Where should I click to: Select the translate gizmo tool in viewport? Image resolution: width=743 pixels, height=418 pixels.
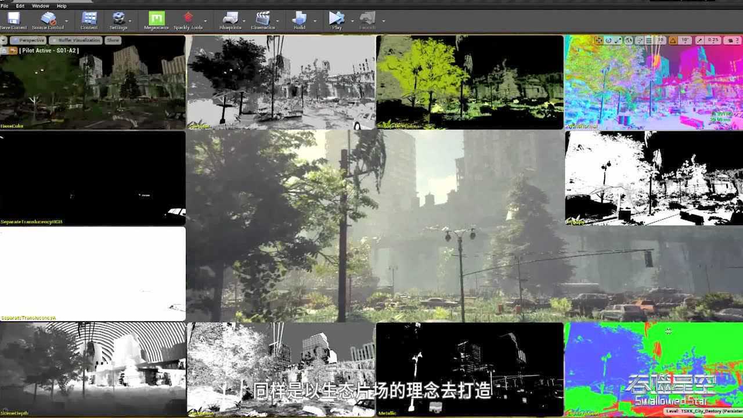pos(599,40)
